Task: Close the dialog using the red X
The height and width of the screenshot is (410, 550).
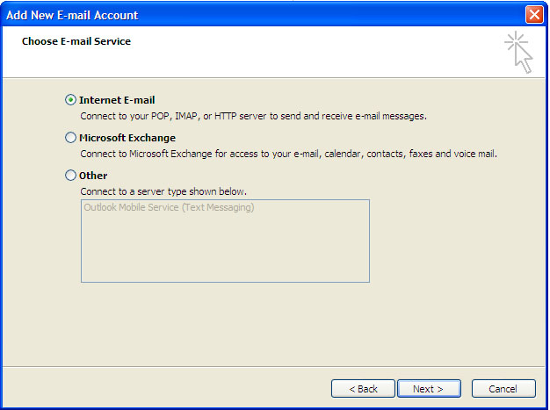Action: (x=534, y=15)
